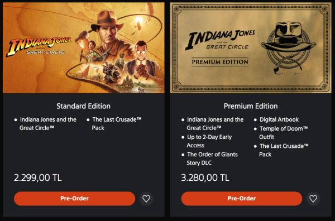
Task: Click Indiana Jones game item under Standard Edition
Action: coord(48,124)
